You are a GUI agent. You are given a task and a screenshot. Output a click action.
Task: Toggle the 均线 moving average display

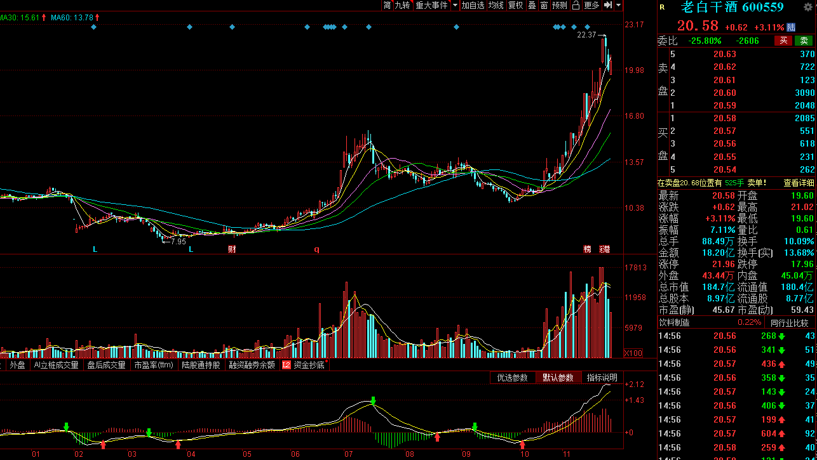pos(496,5)
